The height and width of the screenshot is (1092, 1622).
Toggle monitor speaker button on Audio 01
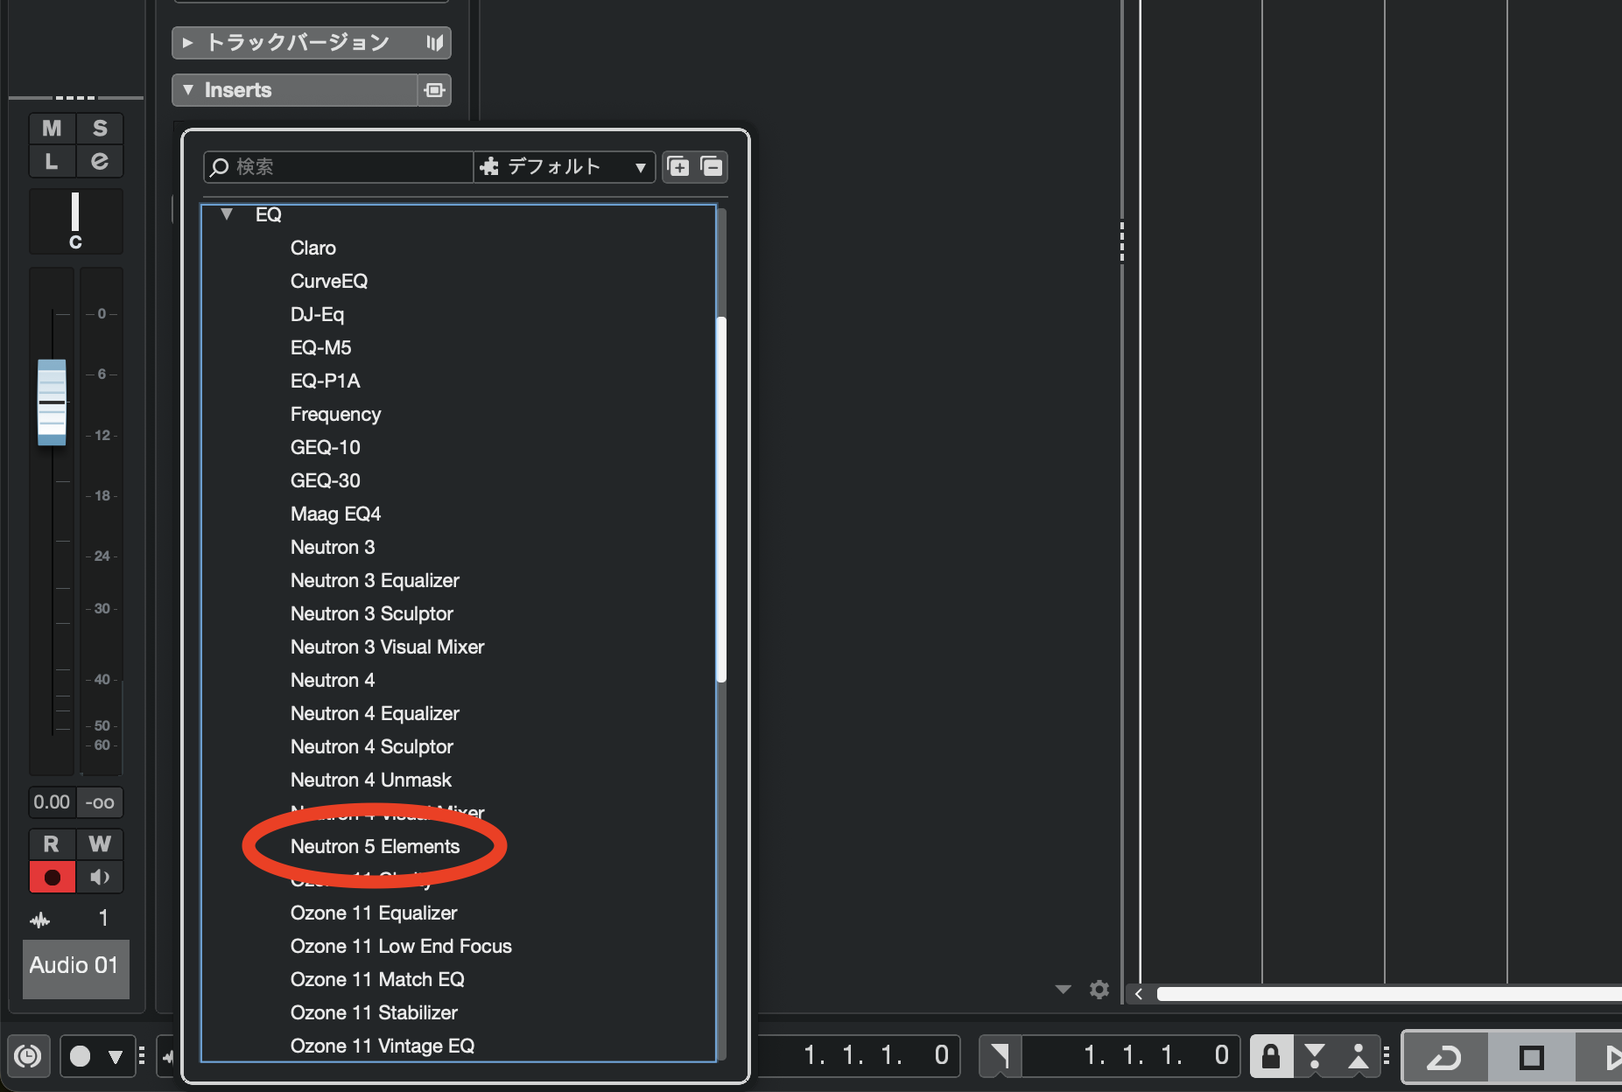tap(100, 877)
